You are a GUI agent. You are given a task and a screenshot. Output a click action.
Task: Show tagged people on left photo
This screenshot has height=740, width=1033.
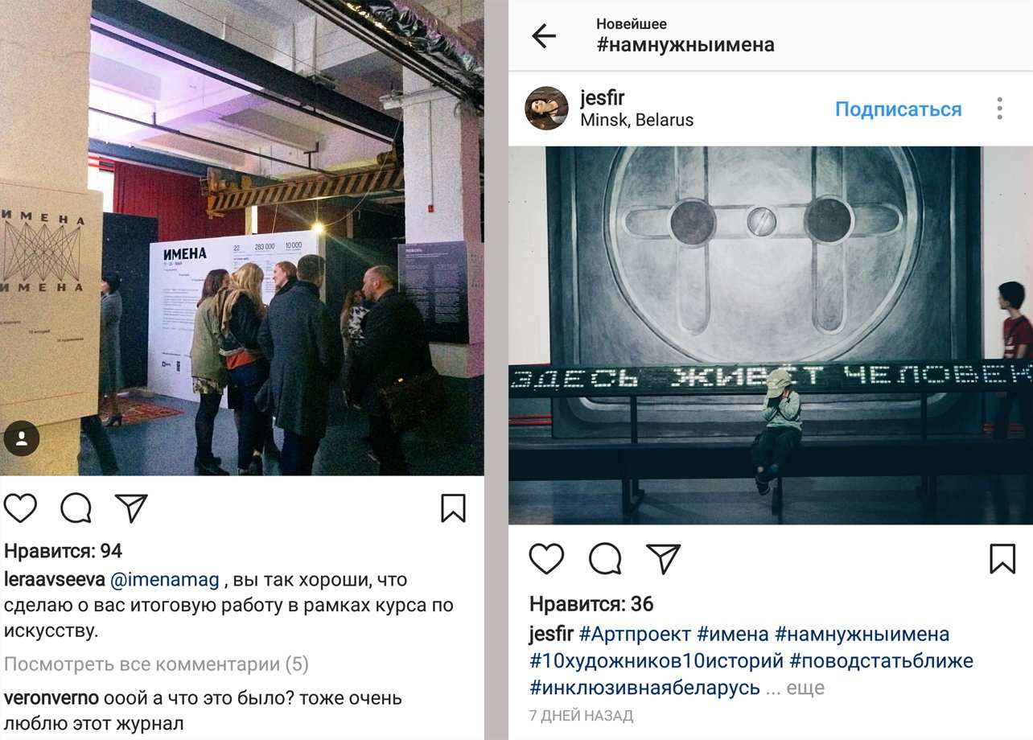point(22,438)
